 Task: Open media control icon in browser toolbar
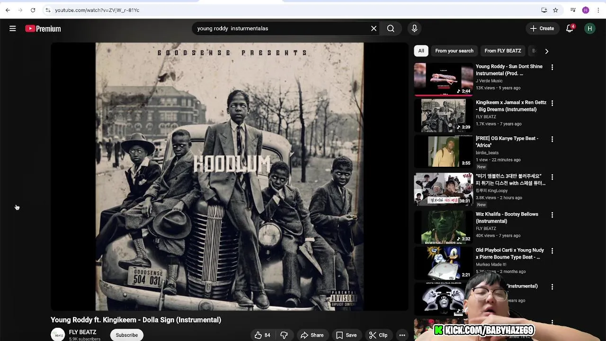[x=573, y=10]
